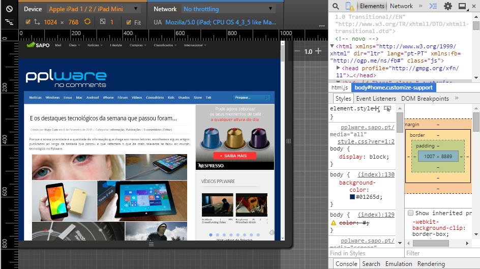Open the Elements panel tab
480x269 pixels.
click(372, 6)
